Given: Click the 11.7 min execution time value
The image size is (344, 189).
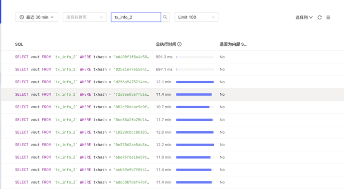Looking at the screenshot, I should point(164,120).
